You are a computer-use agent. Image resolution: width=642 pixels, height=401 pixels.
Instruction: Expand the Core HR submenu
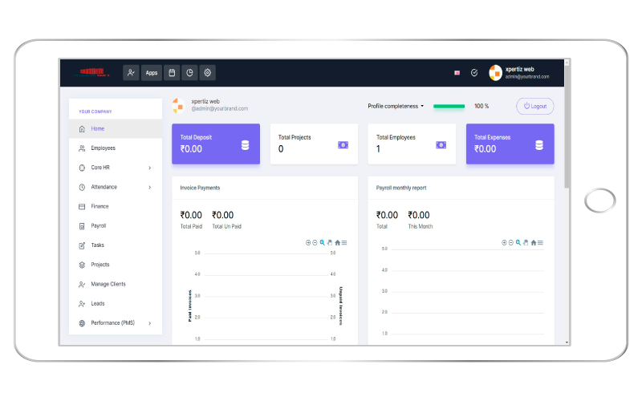149,168
